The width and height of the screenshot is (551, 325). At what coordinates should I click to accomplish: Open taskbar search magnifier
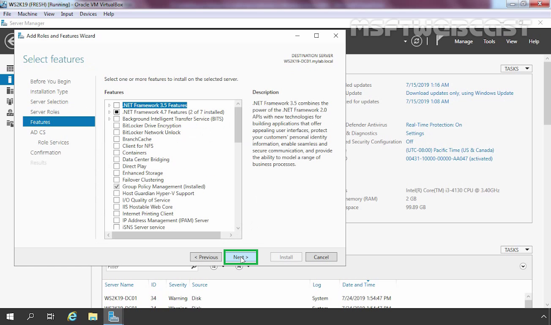point(31,316)
